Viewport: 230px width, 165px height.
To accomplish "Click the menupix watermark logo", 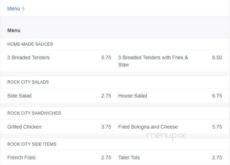I will 166,136.
